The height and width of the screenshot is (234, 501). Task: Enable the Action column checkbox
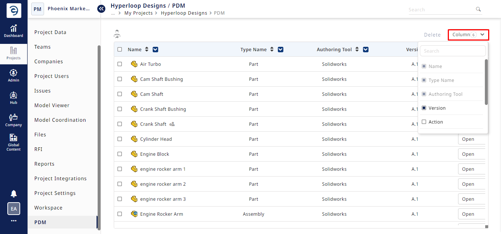424,122
